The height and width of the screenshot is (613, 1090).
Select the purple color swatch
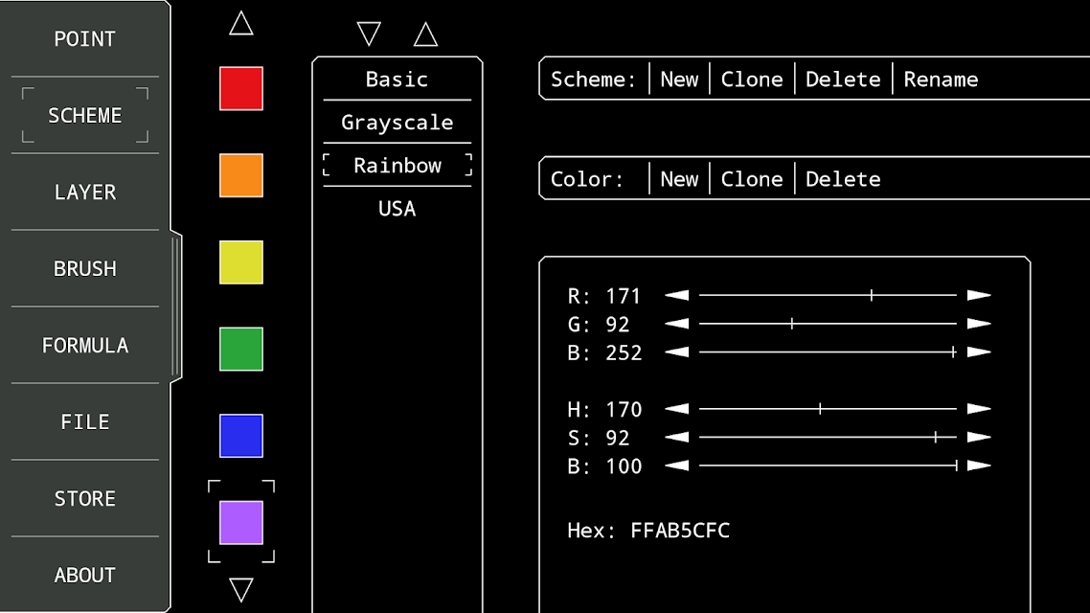click(x=241, y=522)
